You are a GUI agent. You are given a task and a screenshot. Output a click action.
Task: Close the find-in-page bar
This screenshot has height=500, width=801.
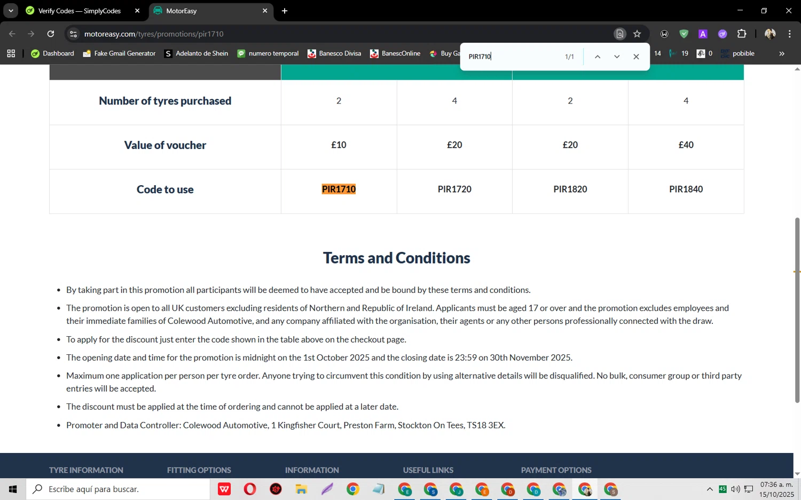[636, 57]
